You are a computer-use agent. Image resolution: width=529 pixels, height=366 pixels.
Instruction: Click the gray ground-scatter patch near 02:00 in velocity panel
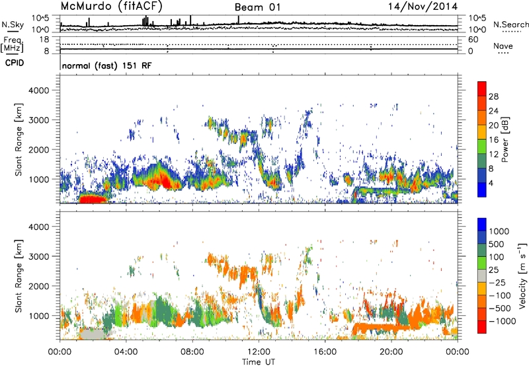tap(93, 334)
